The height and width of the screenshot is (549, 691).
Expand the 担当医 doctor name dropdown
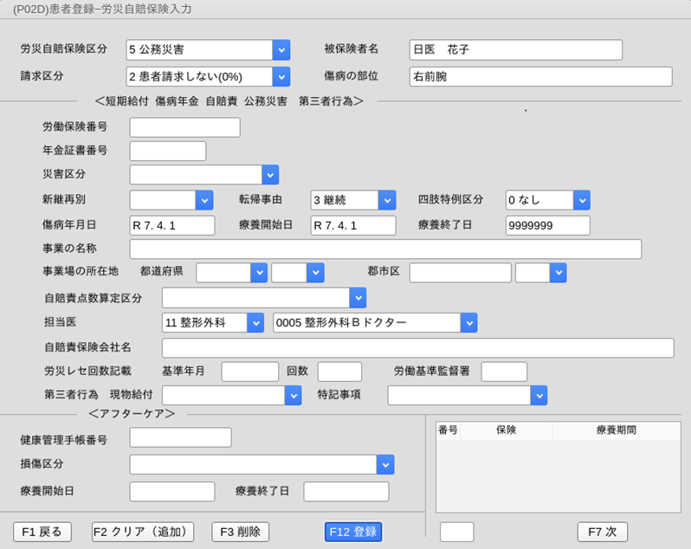point(468,323)
